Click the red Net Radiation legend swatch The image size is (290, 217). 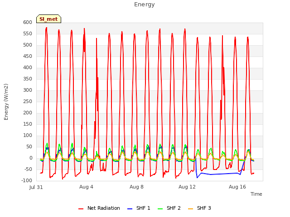81,209
